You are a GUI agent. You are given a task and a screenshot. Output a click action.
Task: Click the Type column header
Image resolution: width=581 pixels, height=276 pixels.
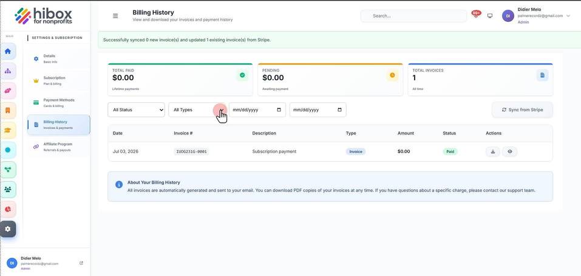pyautogui.click(x=351, y=133)
